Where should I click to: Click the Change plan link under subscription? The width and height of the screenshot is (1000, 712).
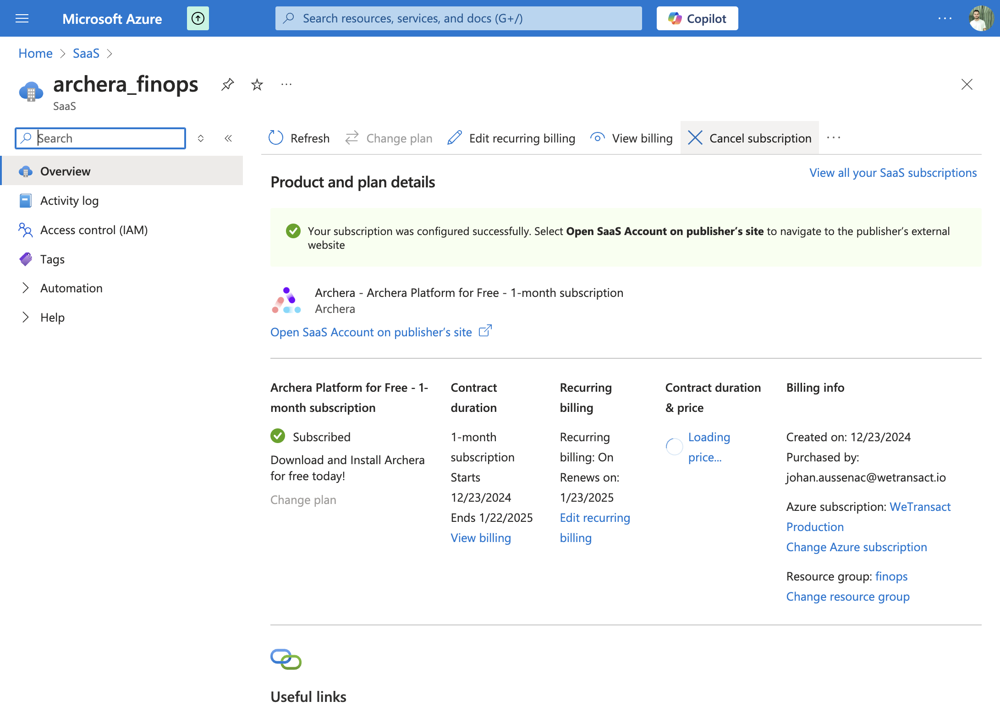(x=303, y=499)
